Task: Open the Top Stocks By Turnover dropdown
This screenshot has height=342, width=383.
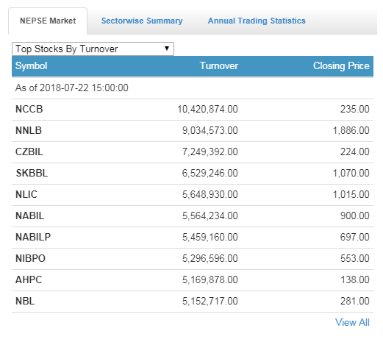Action: 93,49
